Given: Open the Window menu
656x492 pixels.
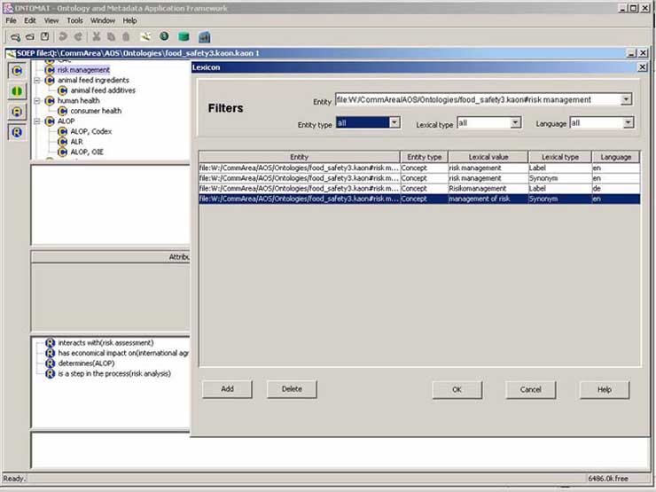Looking at the screenshot, I should (102, 20).
